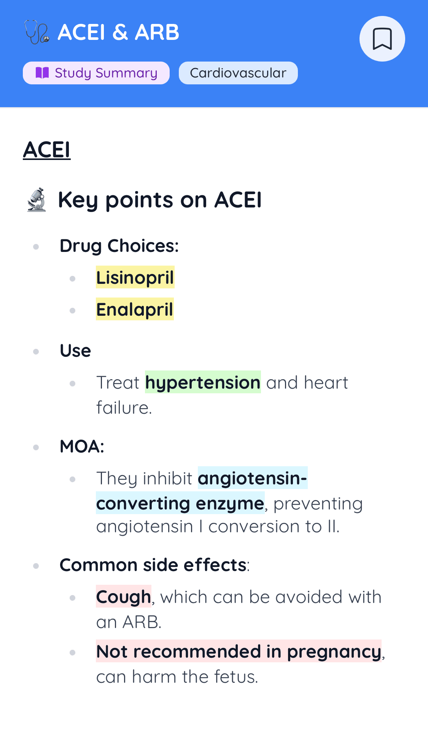Click the microscope icon beside Key points

(x=37, y=199)
